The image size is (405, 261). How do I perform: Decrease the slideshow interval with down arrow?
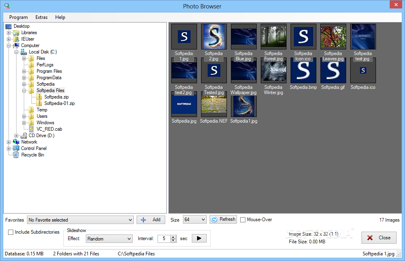(173, 240)
